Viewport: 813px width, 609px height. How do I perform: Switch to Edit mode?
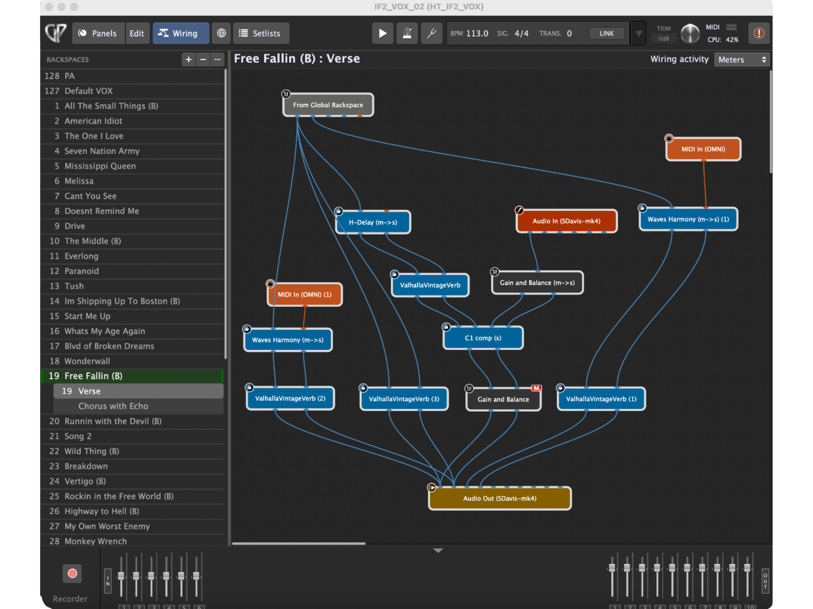(x=137, y=33)
